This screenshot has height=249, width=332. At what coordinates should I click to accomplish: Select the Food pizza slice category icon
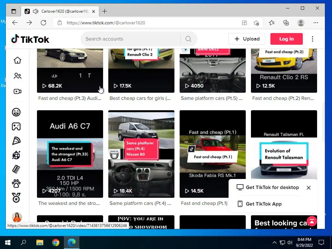pyautogui.click(x=16, y=141)
